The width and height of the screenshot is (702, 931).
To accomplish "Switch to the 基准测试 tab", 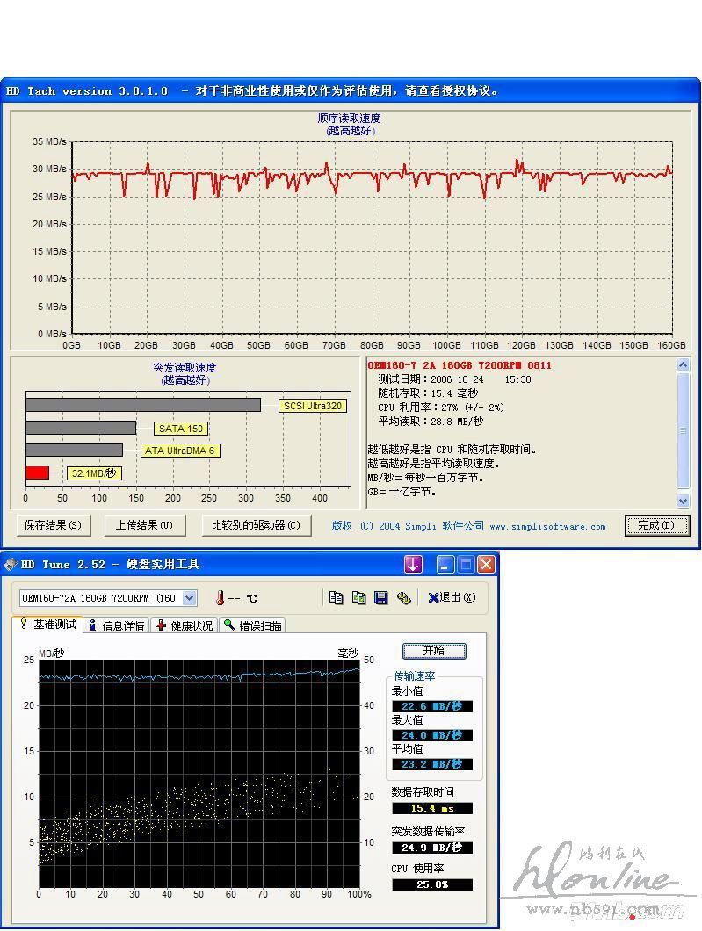I will pos(48,624).
